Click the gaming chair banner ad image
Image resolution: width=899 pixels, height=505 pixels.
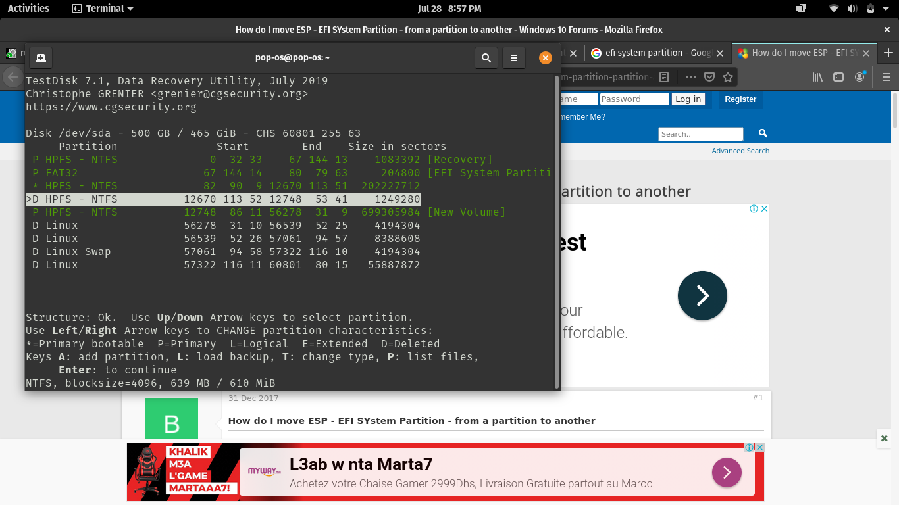[x=182, y=472]
